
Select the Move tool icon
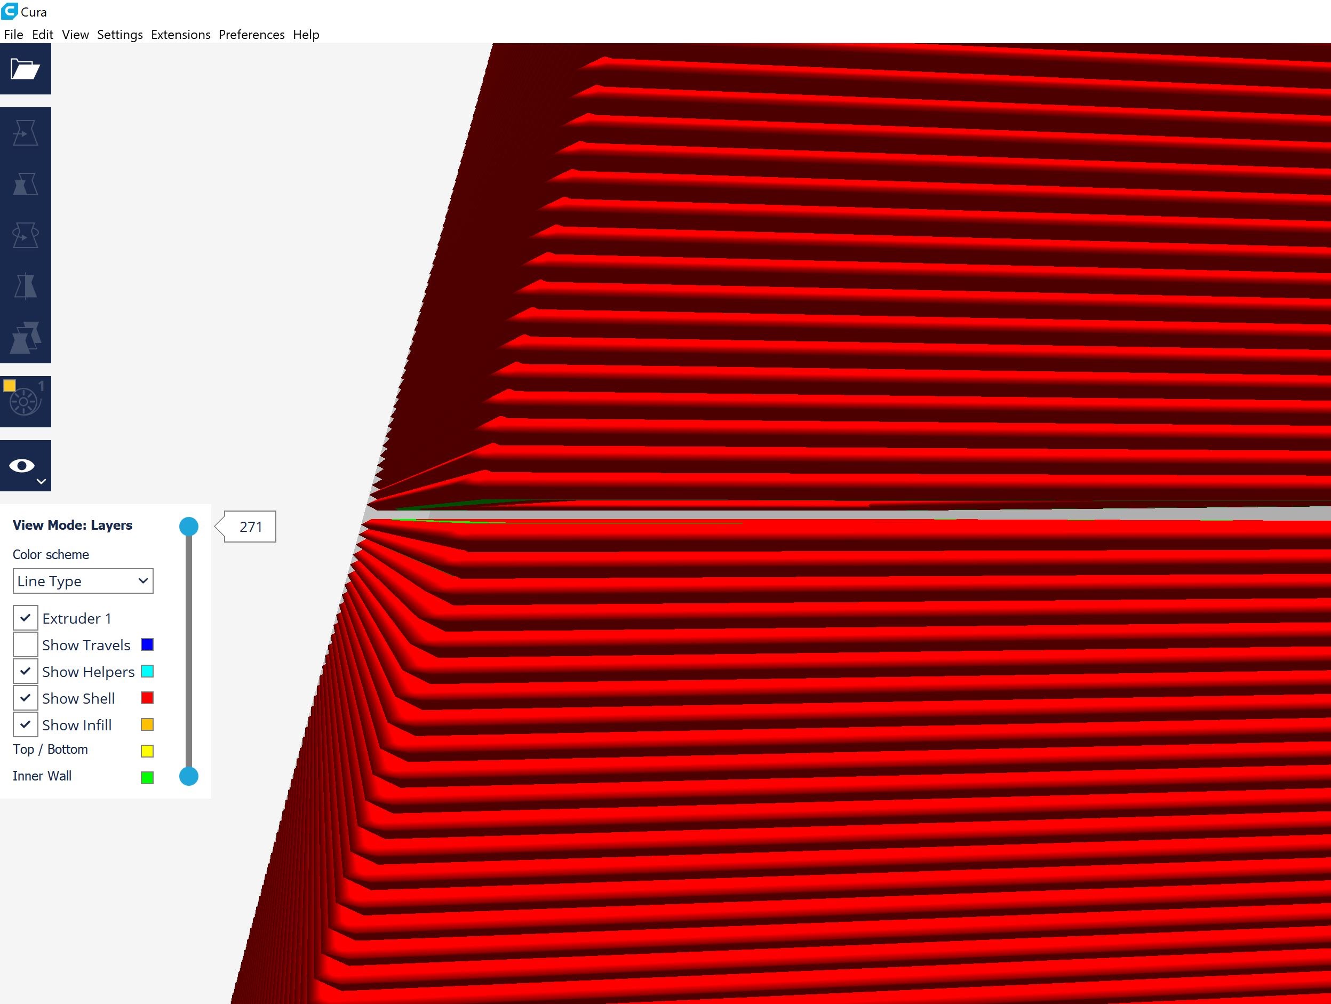pos(25,133)
